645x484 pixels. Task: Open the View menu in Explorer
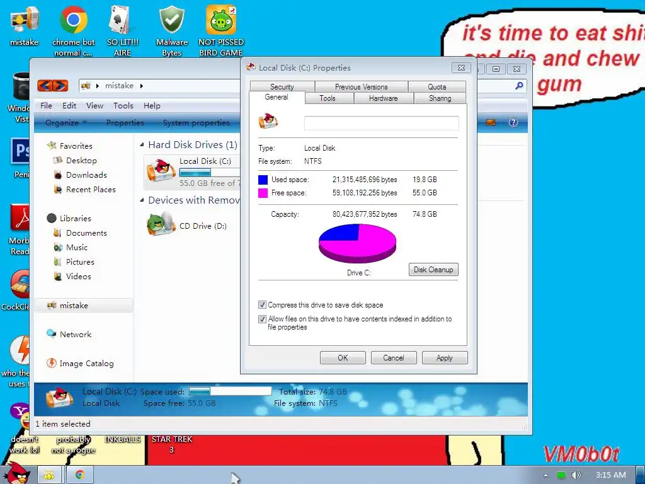tap(94, 106)
